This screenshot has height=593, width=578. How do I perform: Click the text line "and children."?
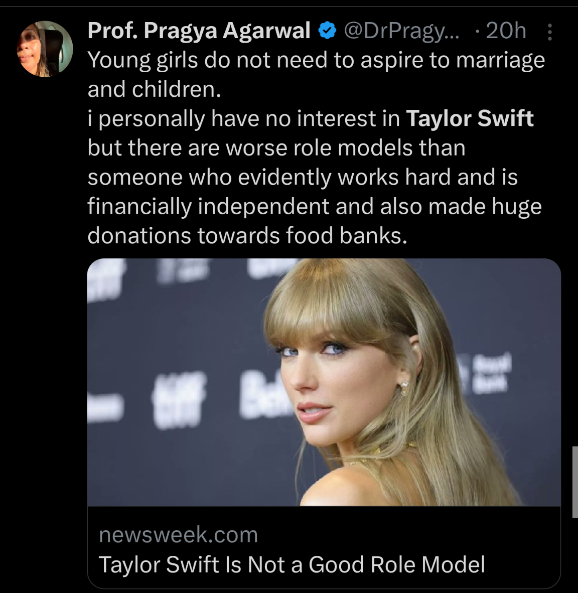[x=154, y=89]
